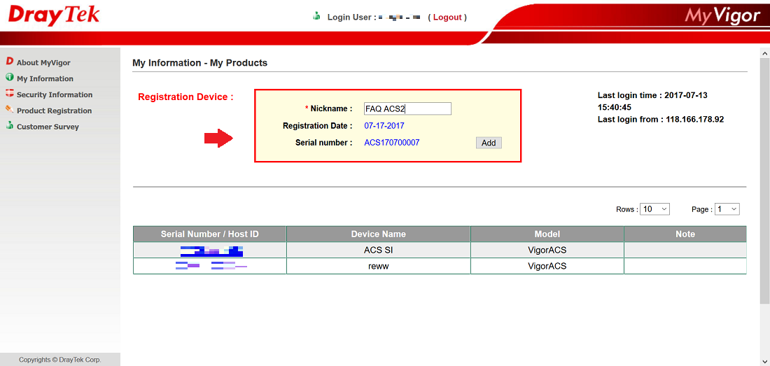
Task: Open the Customer Survey
Action: (x=48, y=127)
